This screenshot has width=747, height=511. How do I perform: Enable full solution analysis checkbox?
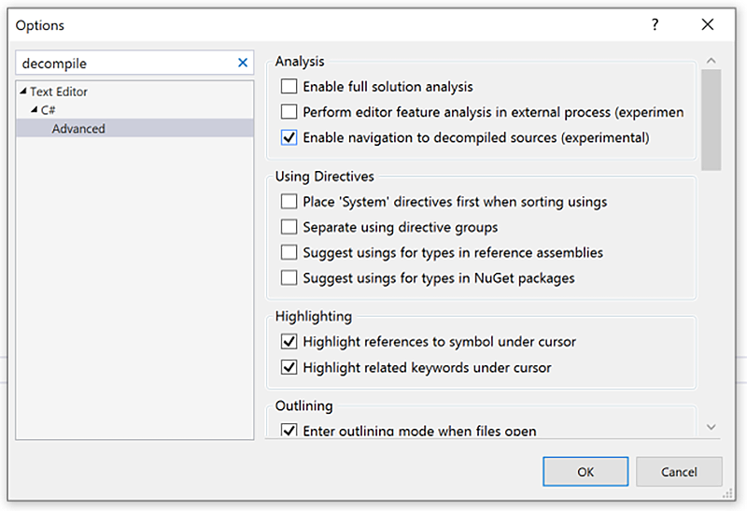[289, 87]
